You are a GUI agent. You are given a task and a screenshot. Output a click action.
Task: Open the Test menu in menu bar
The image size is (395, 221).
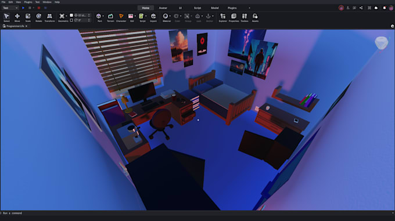[37, 2]
